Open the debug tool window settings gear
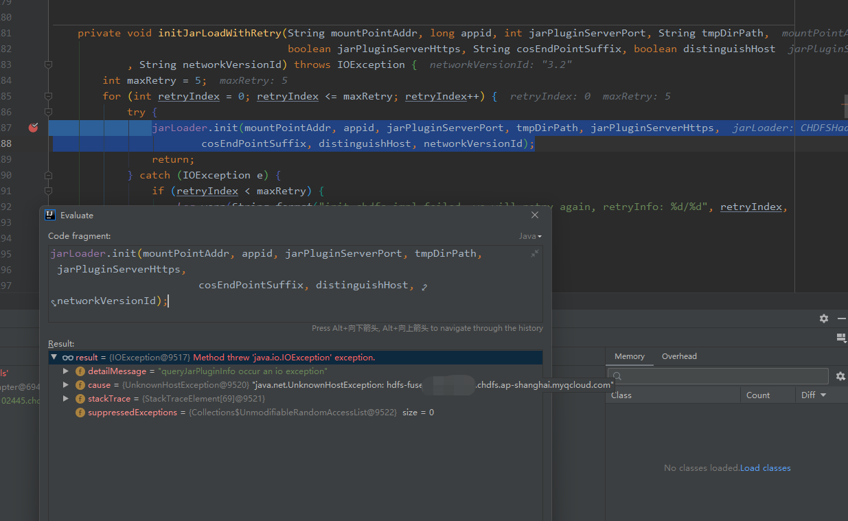Image resolution: width=848 pixels, height=521 pixels. point(824,319)
